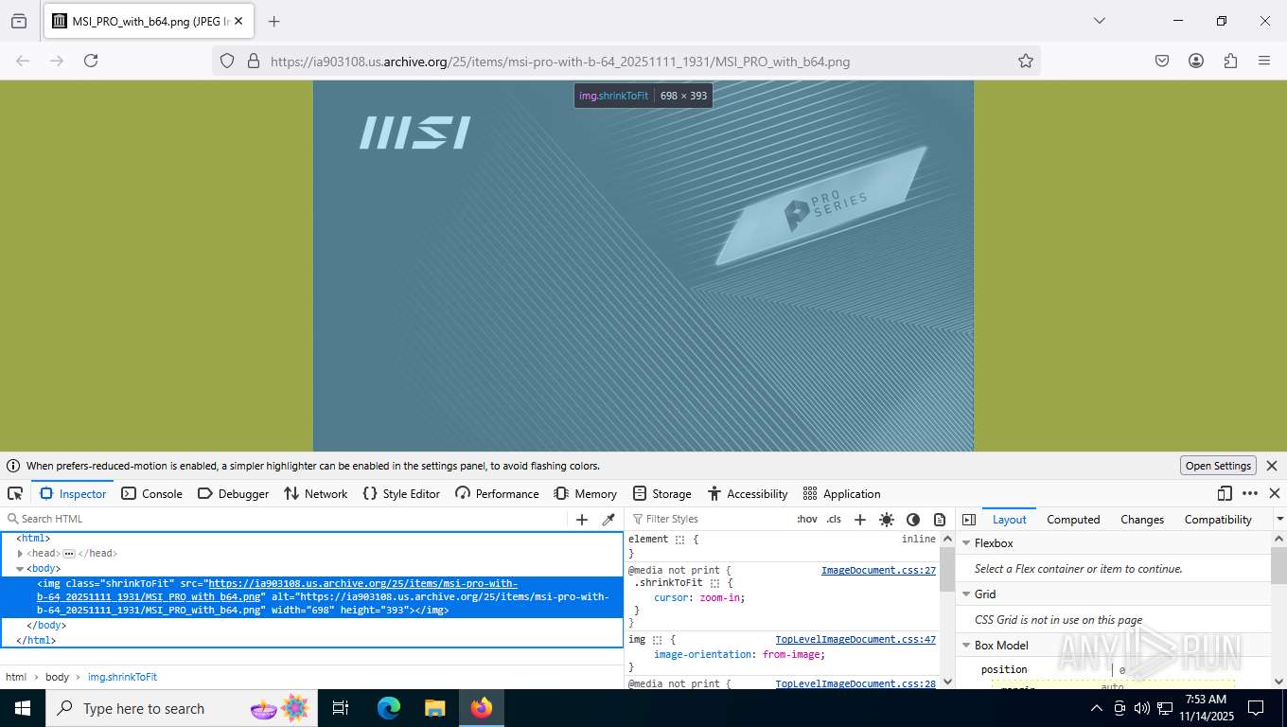Activate the color eyedropper tool
This screenshot has width=1287, height=727.
point(608,520)
